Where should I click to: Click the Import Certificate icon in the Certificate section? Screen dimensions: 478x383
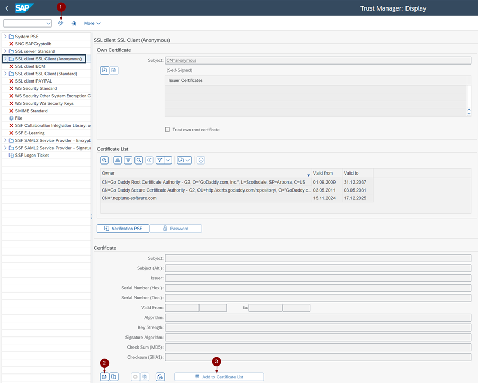[104, 377]
